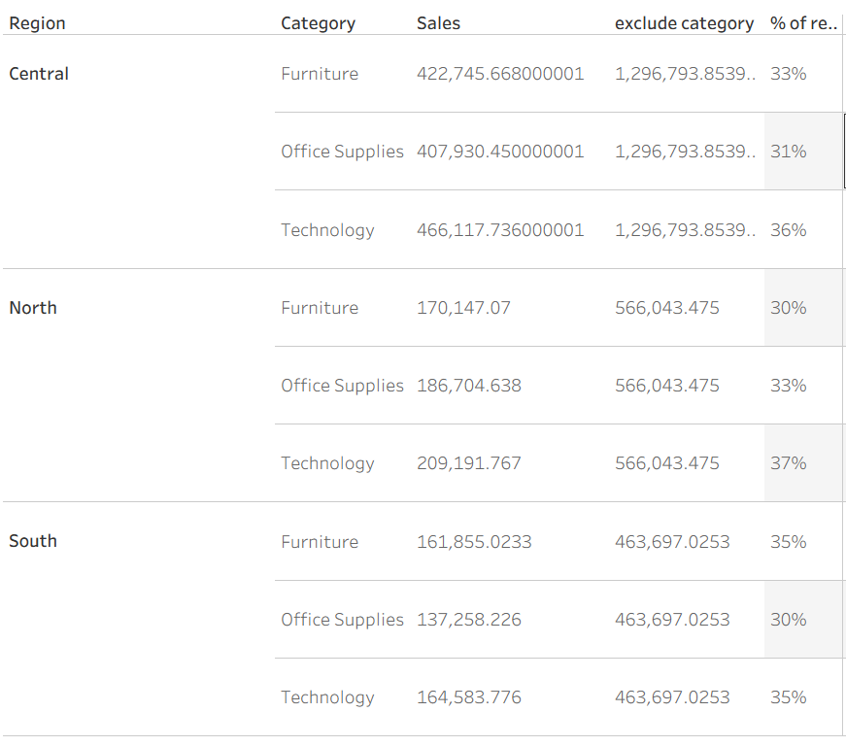Viewport: 846px width, 746px height.
Task: Select Furniture category in the Central region
Action: point(320,74)
